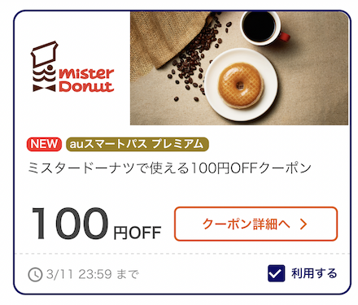Viewport: 358px width, 305px height.
Task: Click the ミスタードーナツで使える100円OFFクーポン title
Action: [x=169, y=168]
